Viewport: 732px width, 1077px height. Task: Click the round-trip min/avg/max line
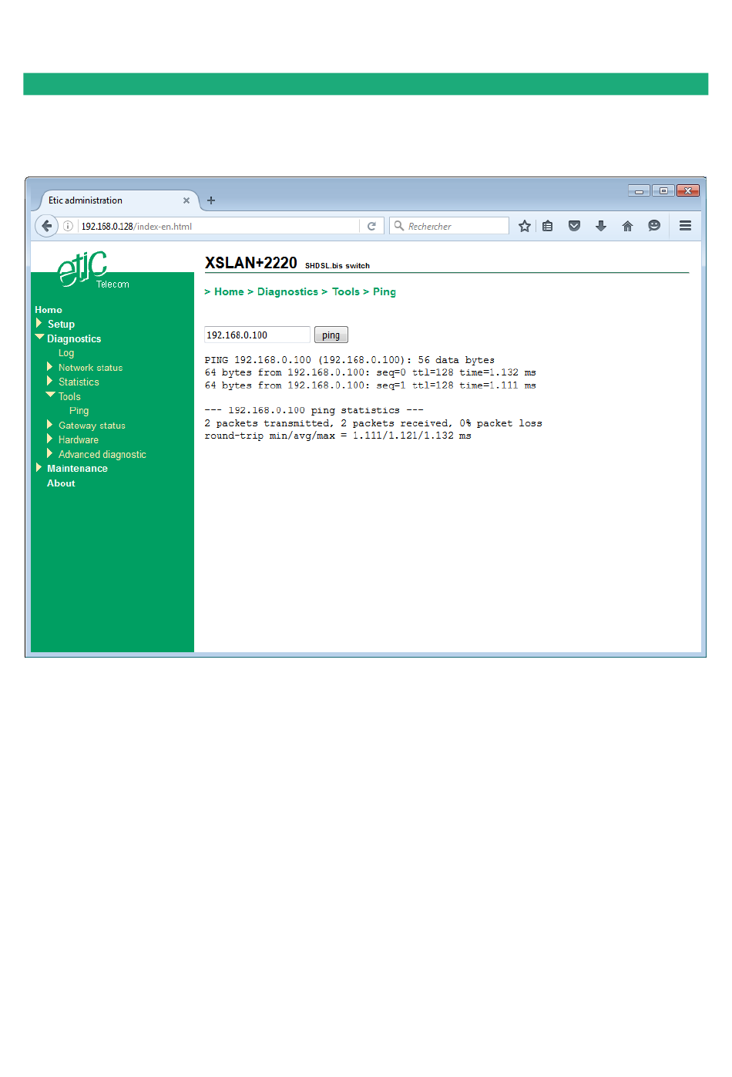337,436
